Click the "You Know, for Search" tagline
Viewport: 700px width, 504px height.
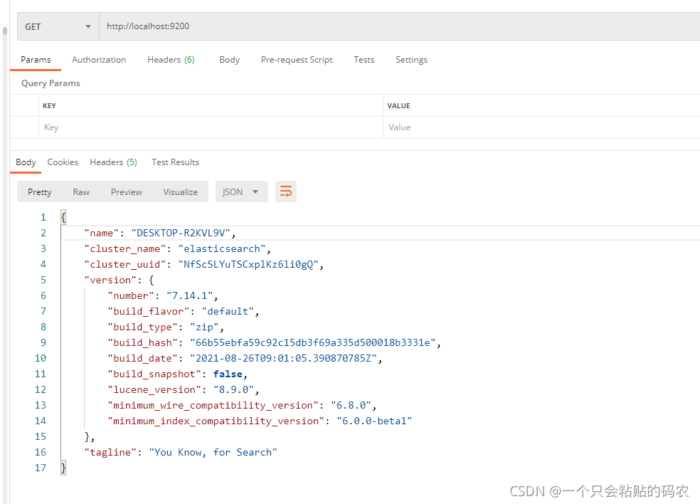213,452
